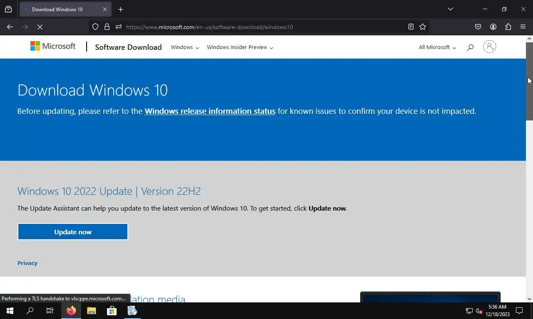Open the Windows Start menu
This screenshot has height=319, width=533.
tap(10, 311)
